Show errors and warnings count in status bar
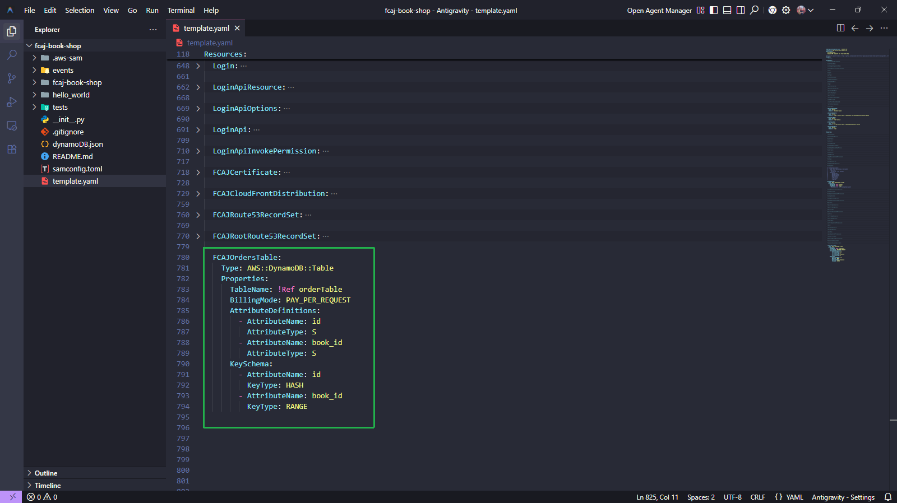The image size is (897, 503). click(x=42, y=497)
